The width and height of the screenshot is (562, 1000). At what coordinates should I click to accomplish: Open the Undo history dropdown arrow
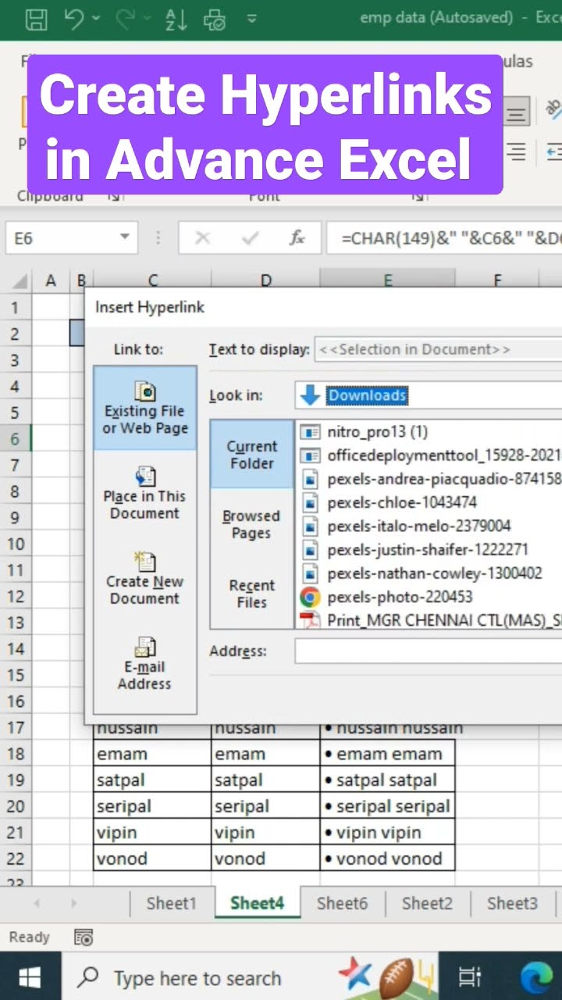pos(96,19)
